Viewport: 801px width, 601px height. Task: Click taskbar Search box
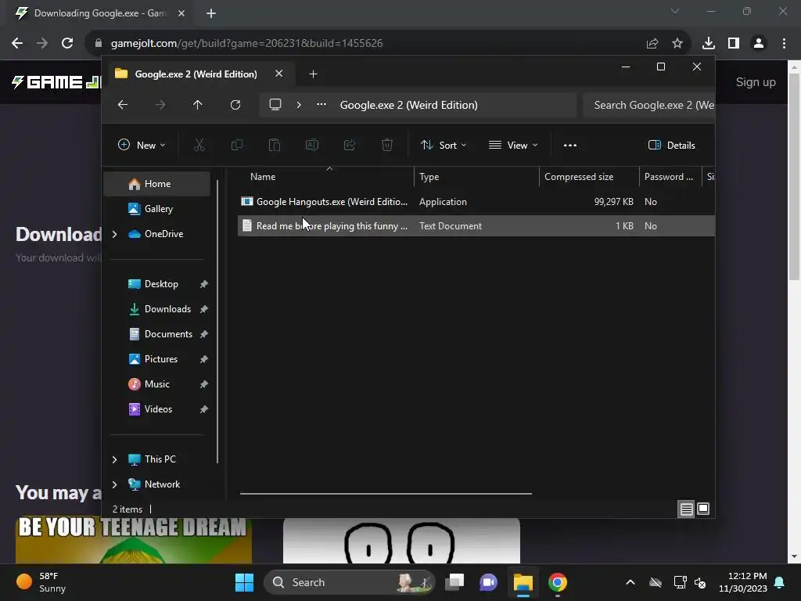(349, 582)
